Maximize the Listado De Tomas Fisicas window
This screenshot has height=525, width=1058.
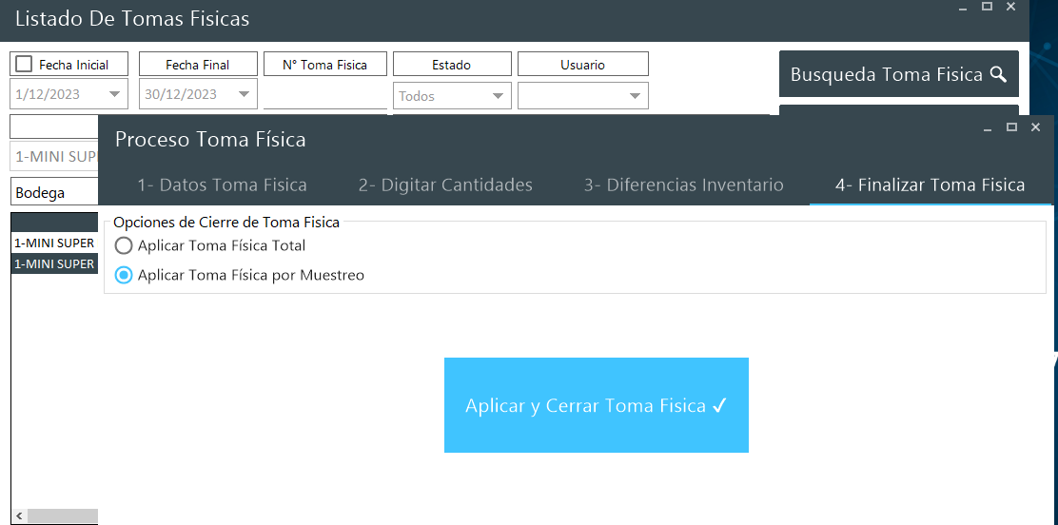point(987,7)
